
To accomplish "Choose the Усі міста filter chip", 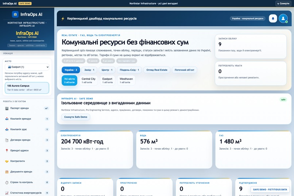I will 69,80.
